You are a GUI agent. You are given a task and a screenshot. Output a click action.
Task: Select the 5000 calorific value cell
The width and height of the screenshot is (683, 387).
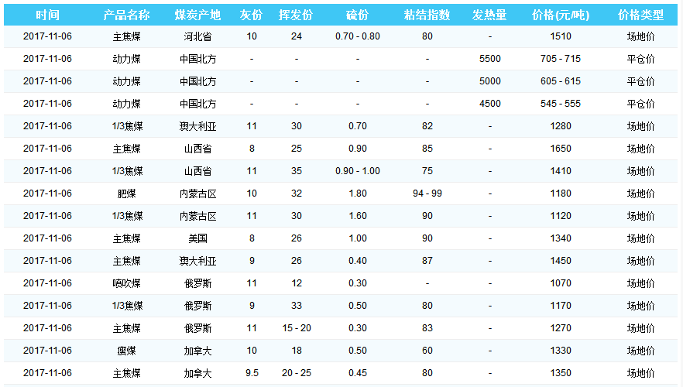point(489,81)
